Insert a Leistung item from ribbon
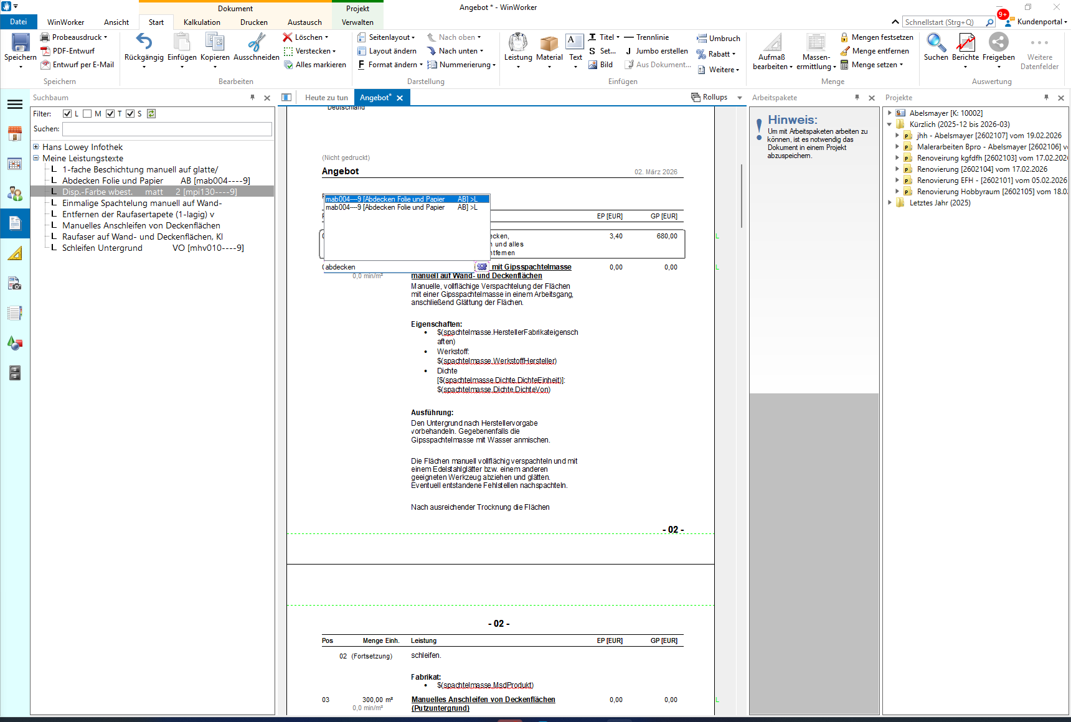The image size is (1071, 722). (518, 43)
